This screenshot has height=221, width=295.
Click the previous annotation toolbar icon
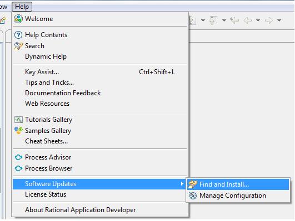click(213, 20)
